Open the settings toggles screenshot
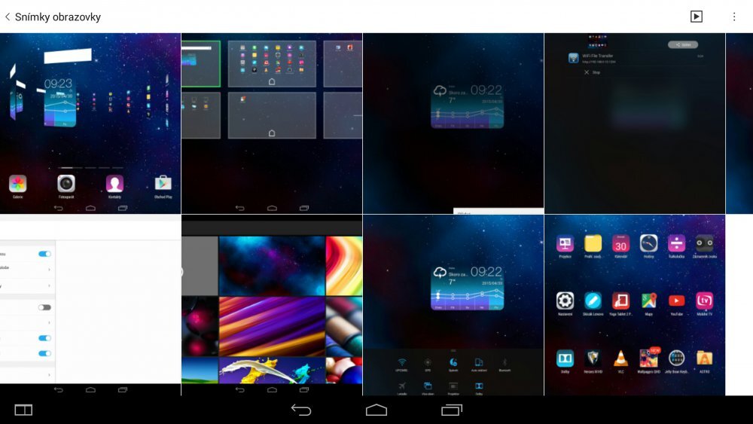This screenshot has width=753, height=424. [90, 305]
